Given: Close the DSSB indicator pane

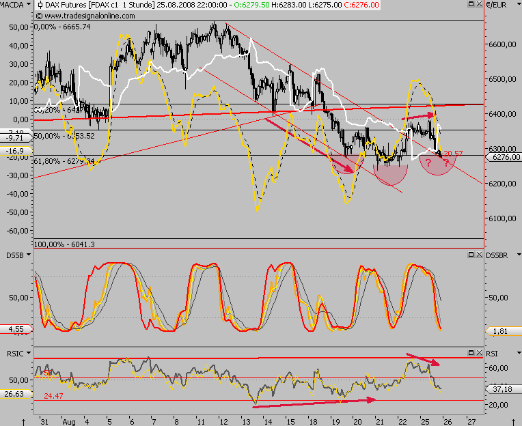Looking at the screenshot, I should coord(478,254).
